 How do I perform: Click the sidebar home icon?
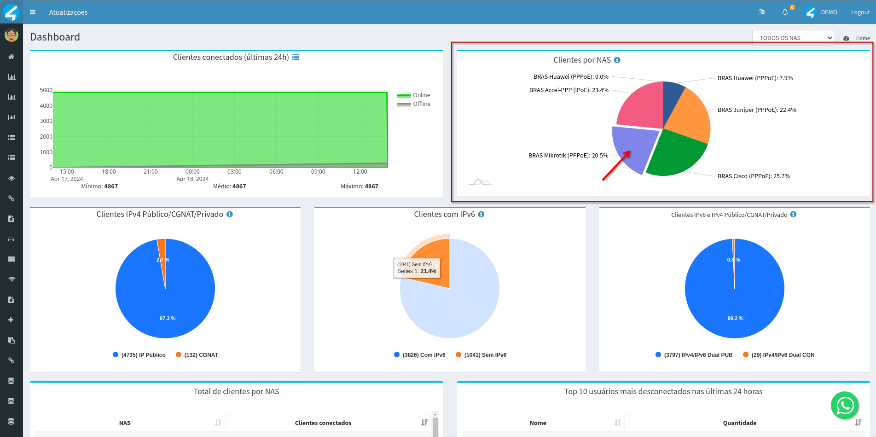tap(12, 57)
